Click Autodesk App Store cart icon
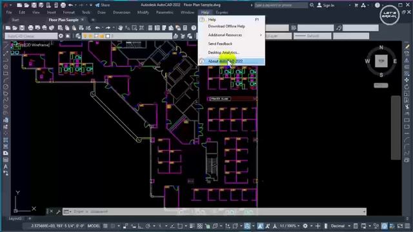413x232 pixels. tap(356, 5)
